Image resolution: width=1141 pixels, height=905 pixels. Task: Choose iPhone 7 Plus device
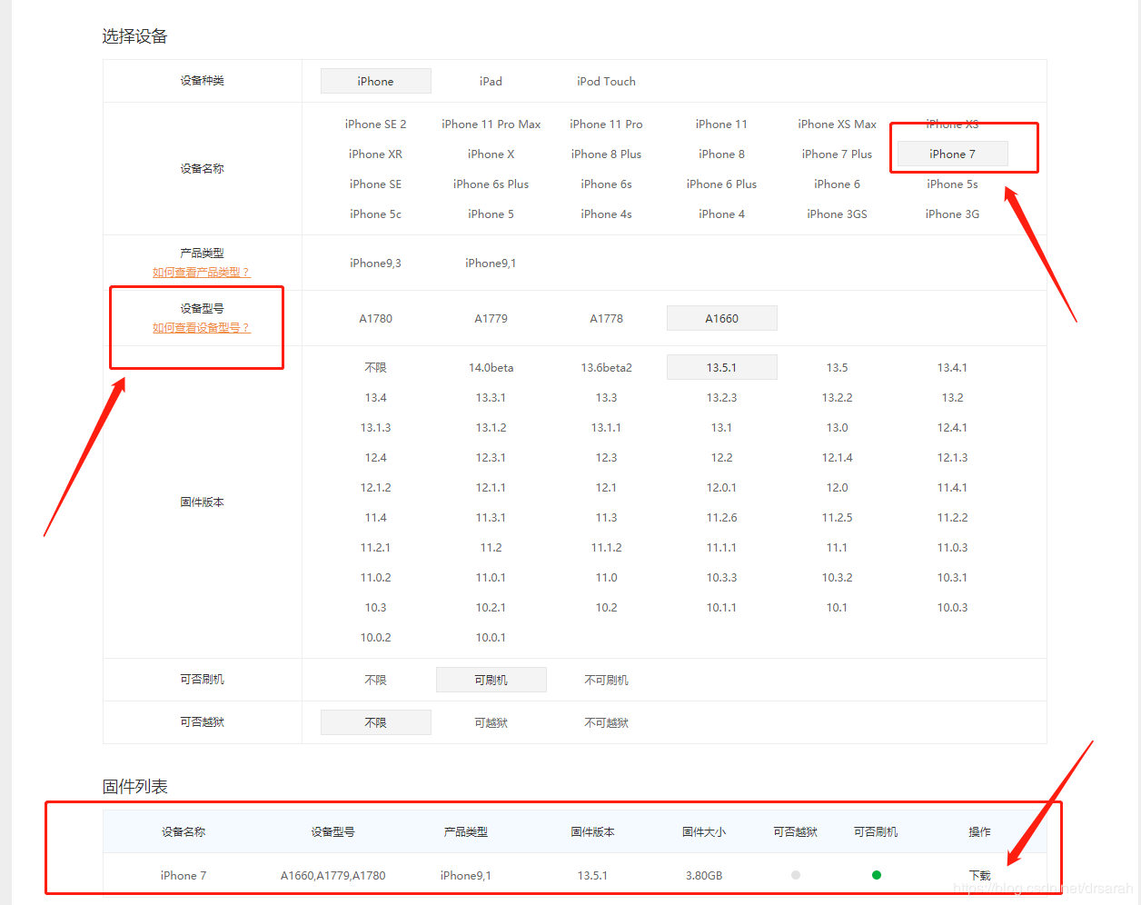837,154
